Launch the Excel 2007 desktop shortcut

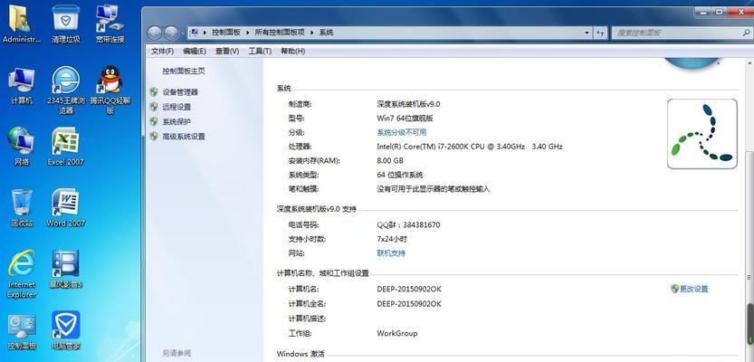click(66, 147)
